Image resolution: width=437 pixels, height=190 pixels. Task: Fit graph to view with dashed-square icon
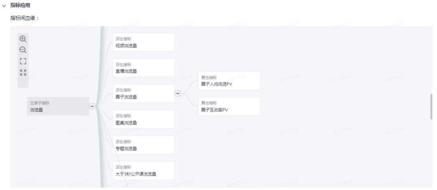click(x=23, y=61)
